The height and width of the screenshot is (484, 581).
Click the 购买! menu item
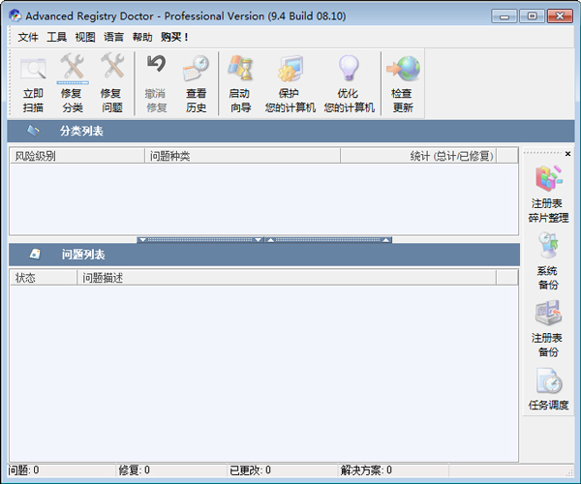[174, 37]
